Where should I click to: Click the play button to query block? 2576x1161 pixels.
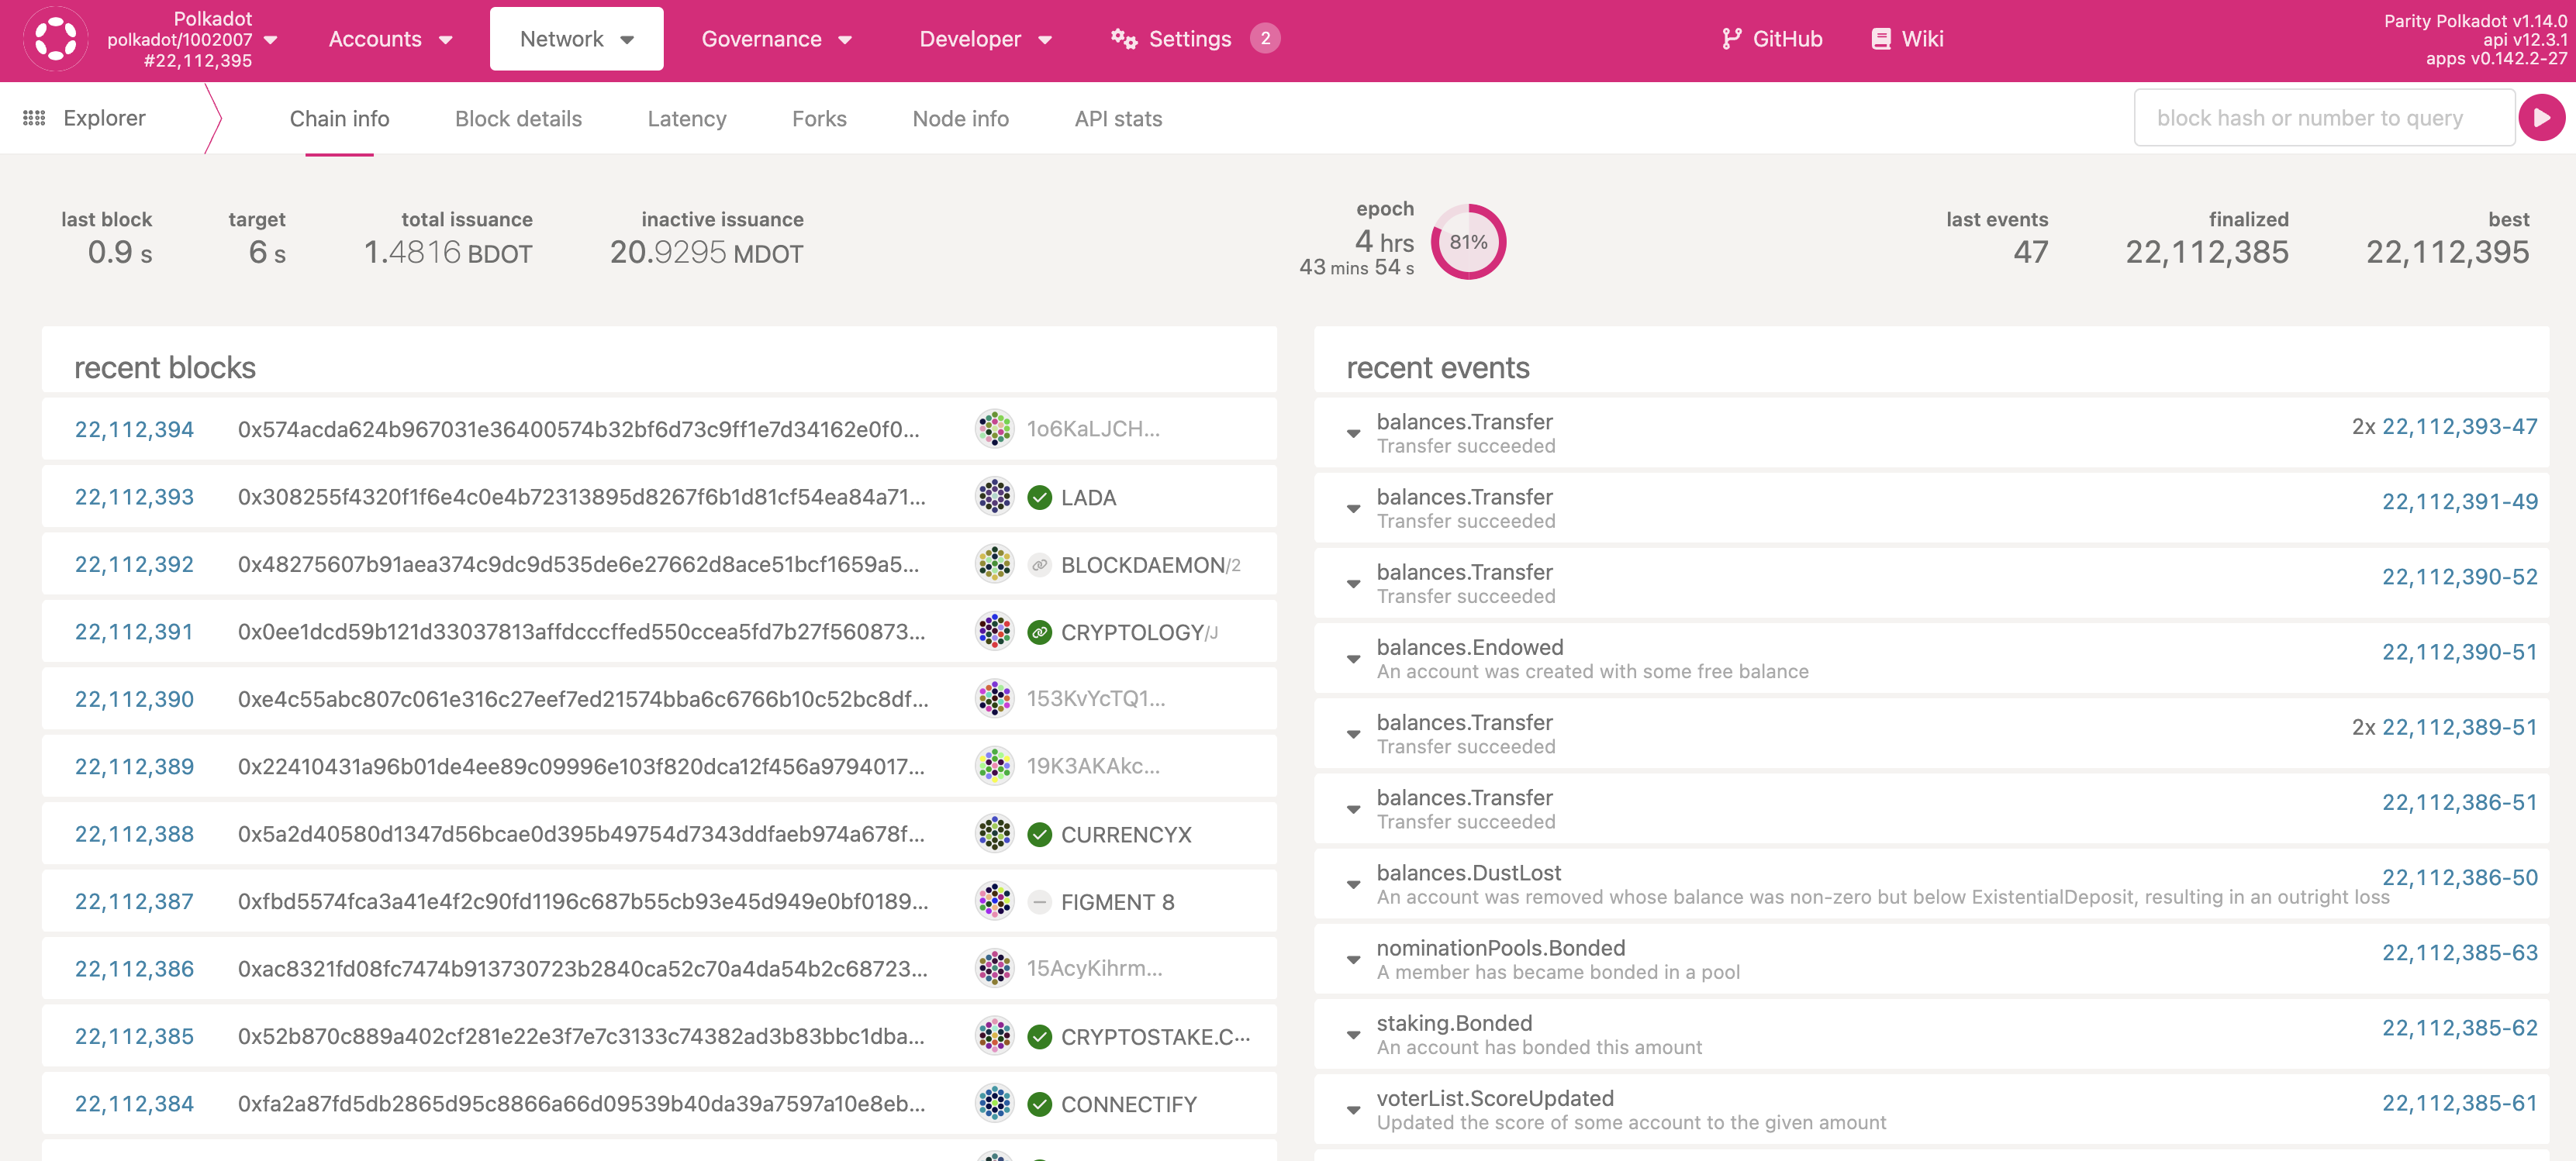(x=2542, y=118)
